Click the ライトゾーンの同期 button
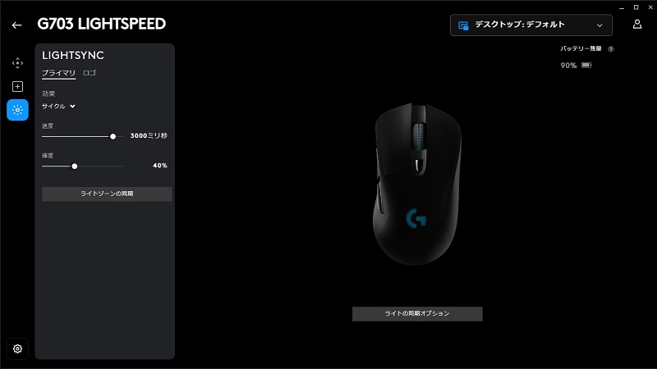Image resolution: width=657 pixels, height=369 pixels. coord(107,194)
